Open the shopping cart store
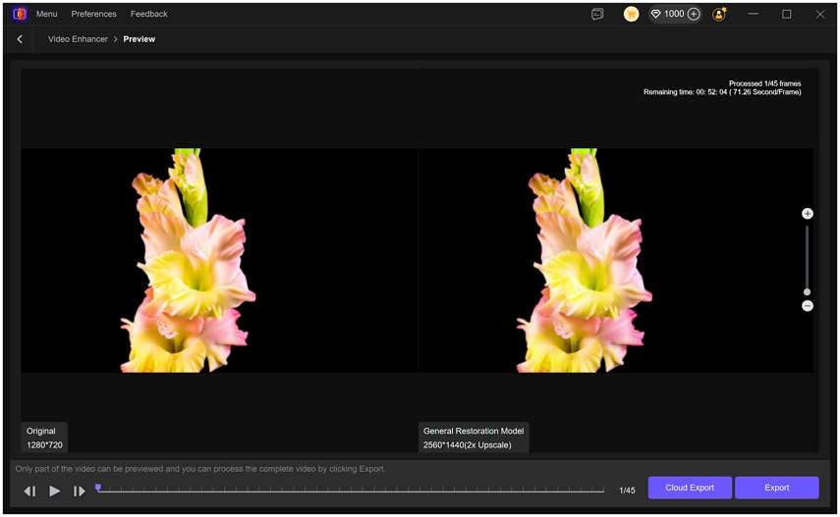 pyautogui.click(x=631, y=14)
